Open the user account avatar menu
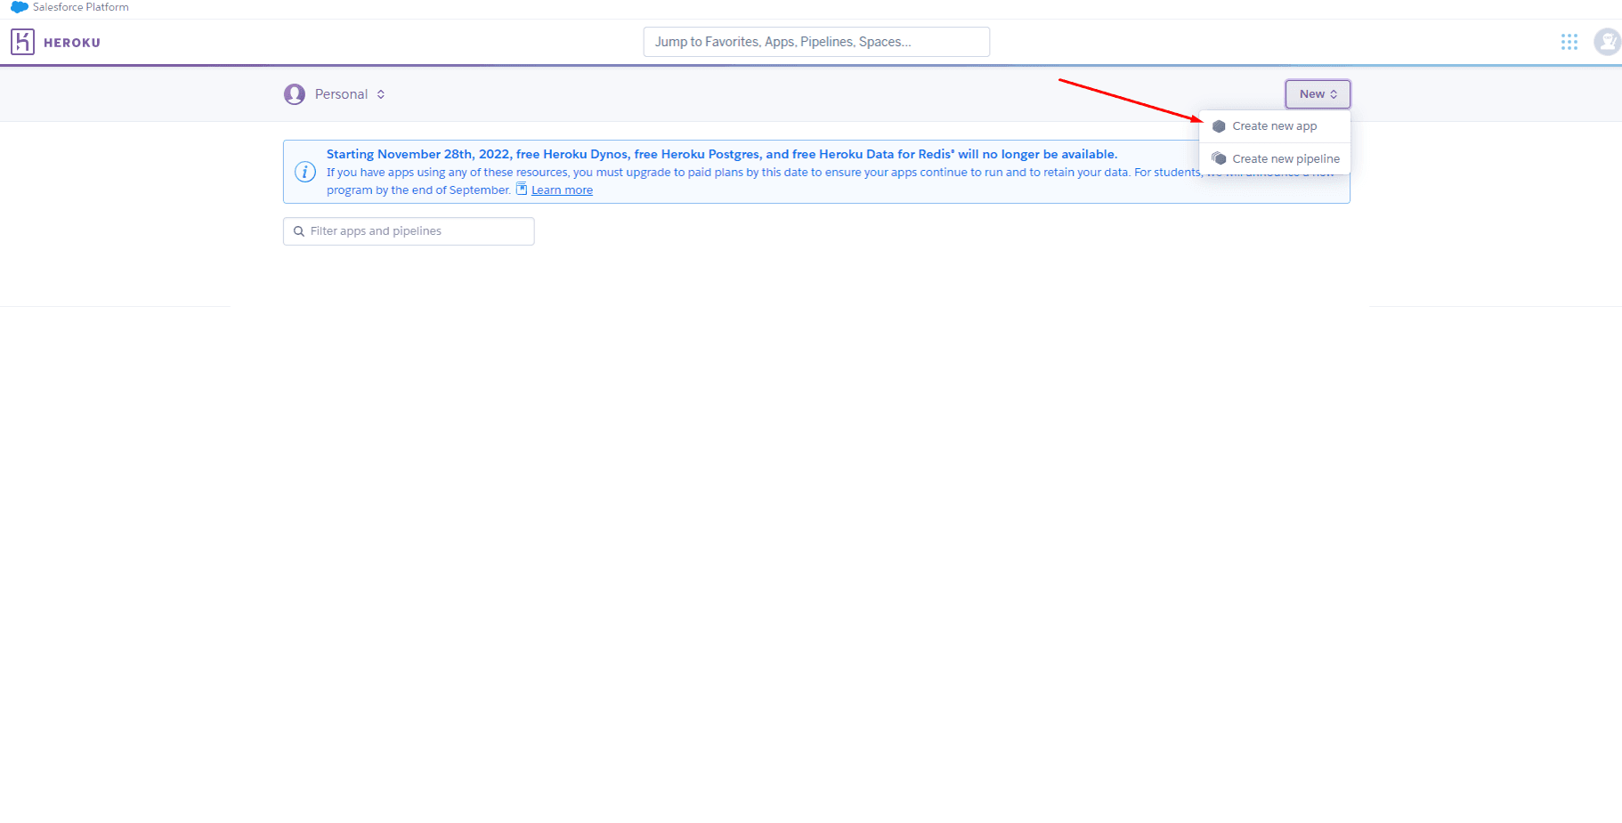Image resolution: width=1622 pixels, height=823 pixels. 1607,42
